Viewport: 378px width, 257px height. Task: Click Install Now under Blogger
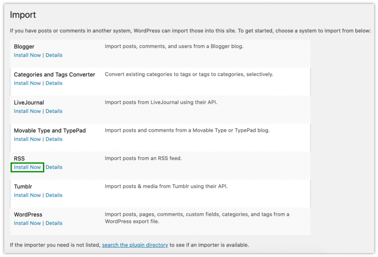pos(27,55)
